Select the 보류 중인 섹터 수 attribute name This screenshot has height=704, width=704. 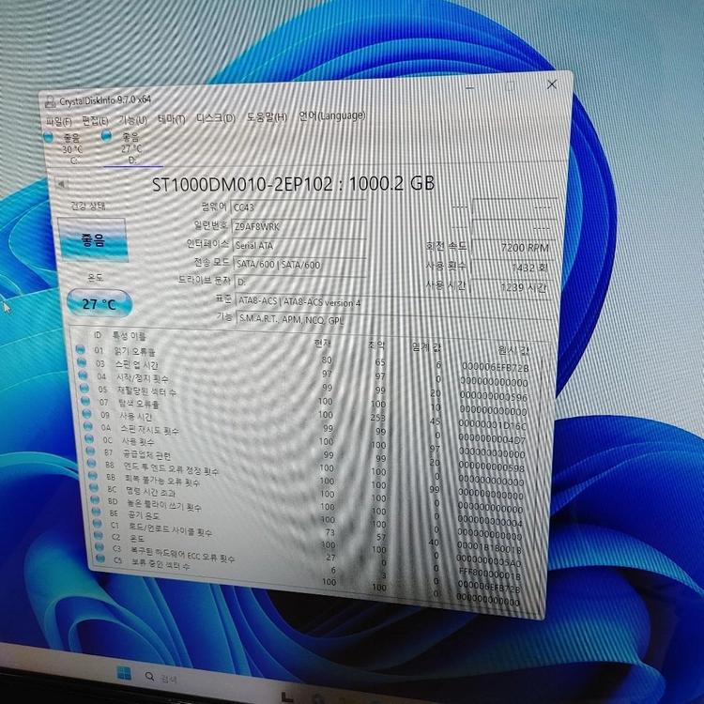[x=161, y=563]
